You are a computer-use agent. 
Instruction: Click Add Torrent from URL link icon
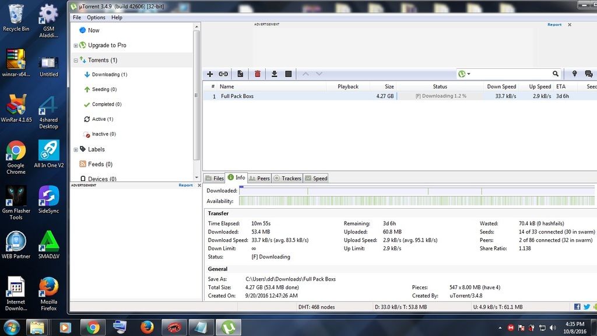pos(223,74)
